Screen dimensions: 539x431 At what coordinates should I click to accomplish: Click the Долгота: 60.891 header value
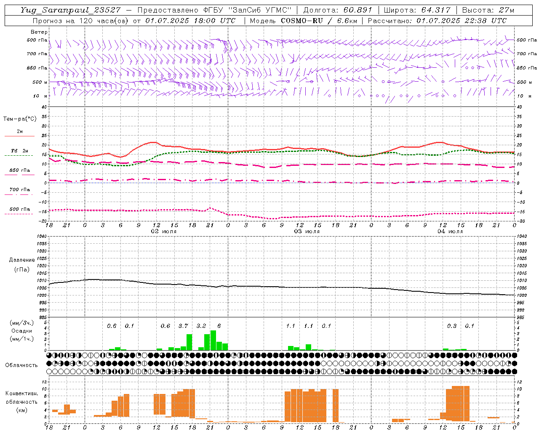(338, 10)
